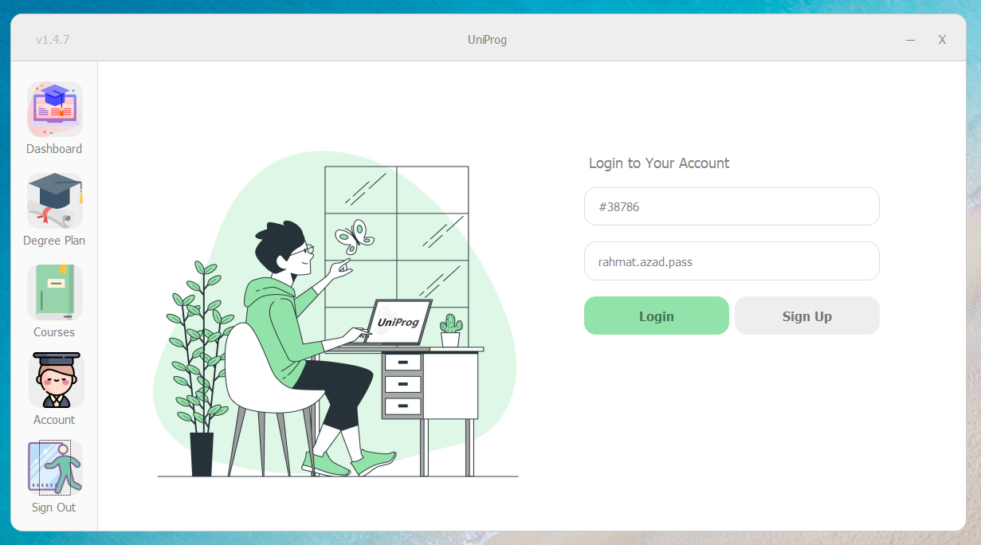Close the UniProg window with X
Viewport: 981px width, 545px height.
point(942,40)
